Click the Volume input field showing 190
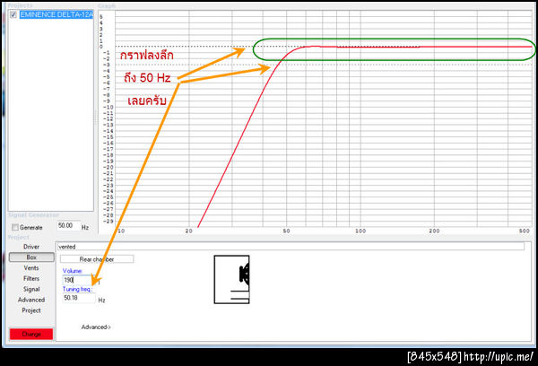Image resolution: width=538 pixels, height=366 pixels. coord(77,280)
